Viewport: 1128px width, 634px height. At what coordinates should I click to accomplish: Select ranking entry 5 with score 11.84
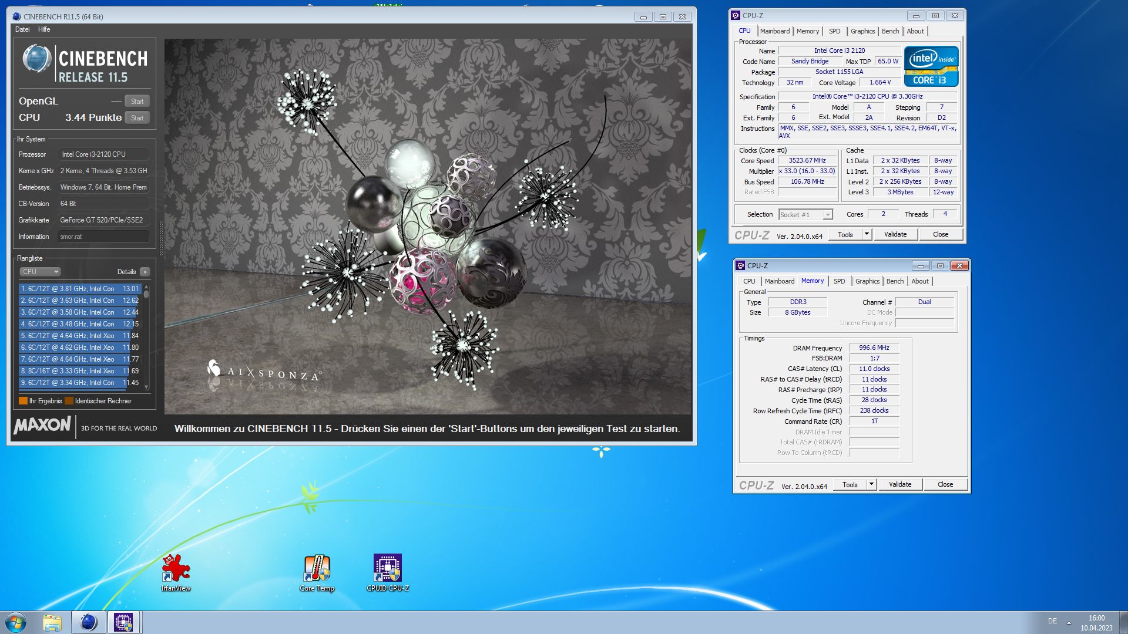[x=80, y=336]
